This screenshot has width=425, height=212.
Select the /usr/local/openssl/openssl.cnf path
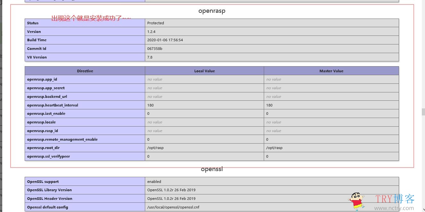[x=173, y=207]
